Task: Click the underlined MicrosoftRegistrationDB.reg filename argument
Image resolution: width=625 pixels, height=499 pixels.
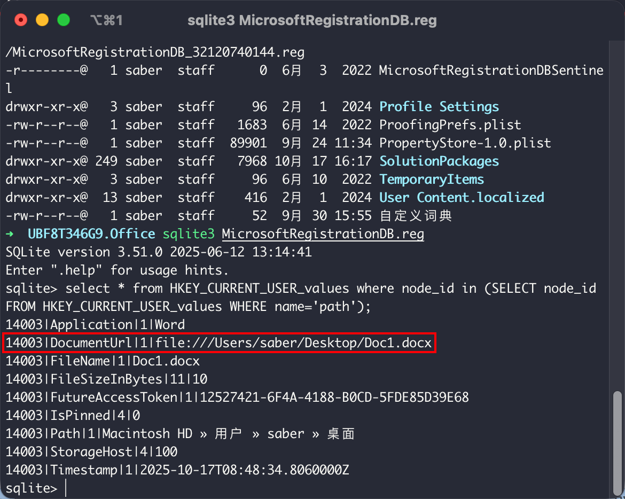Action: click(x=323, y=234)
